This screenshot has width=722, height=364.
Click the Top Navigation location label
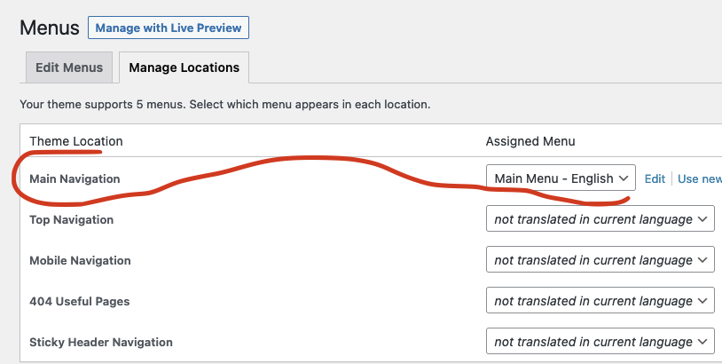(x=71, y=219)
